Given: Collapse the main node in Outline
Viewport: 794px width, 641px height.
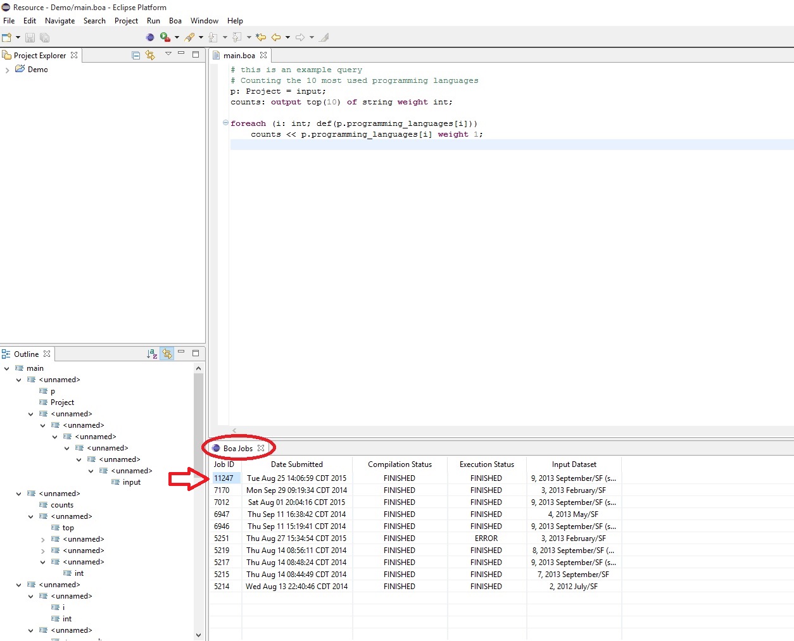Looking at the screenshot, I should coord(7,368).
